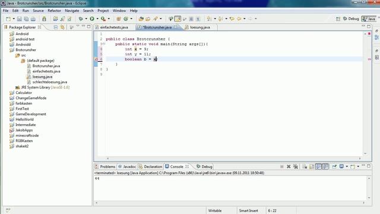380x214 pixels.
Task: Open the Display Selected Console dropdown arrow
Action: pyautogui.click(x=347, y=166)
